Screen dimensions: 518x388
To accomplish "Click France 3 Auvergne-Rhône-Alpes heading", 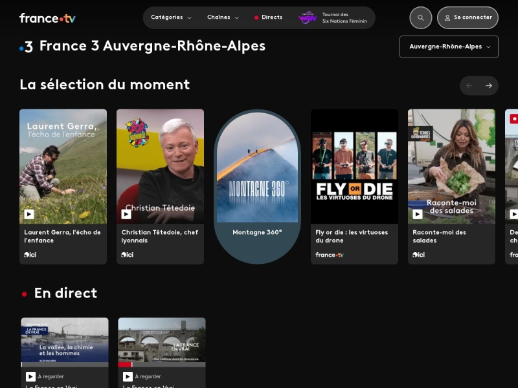I will (x=152, y=46).
